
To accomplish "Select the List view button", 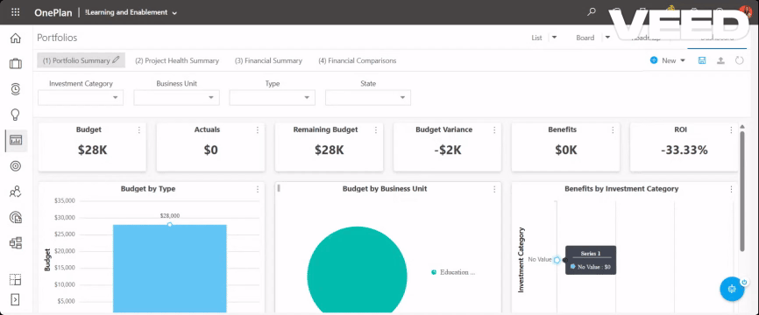I will (536, 38).
